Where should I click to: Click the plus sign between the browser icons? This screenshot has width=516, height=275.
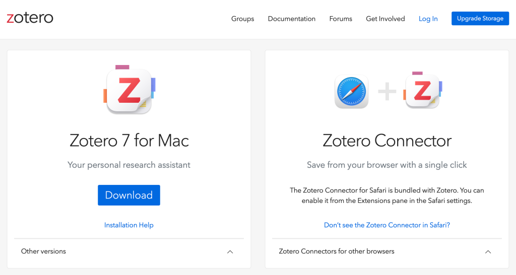pyautogui.click(x=387, y=92)
